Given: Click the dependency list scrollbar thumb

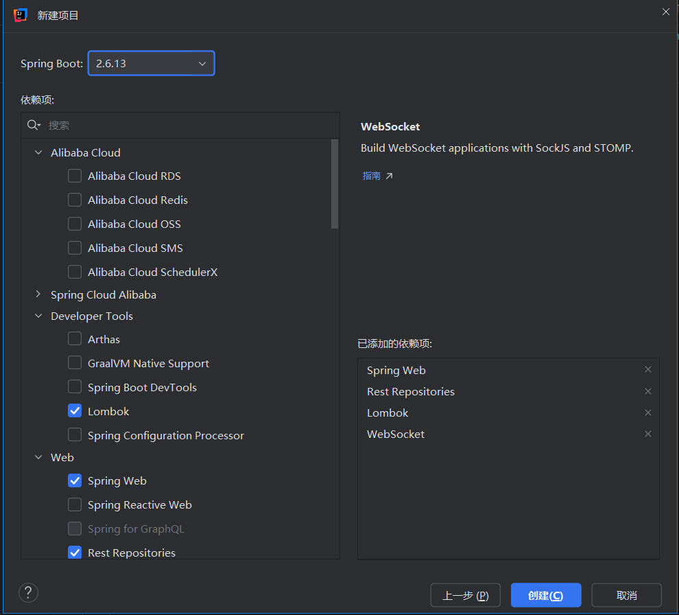Looking at the screenshot, I should (x=334, y=184).
